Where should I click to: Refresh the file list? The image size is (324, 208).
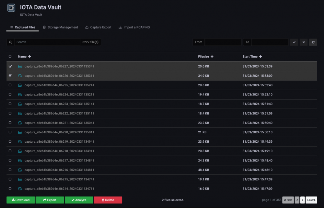pos(313,42)
